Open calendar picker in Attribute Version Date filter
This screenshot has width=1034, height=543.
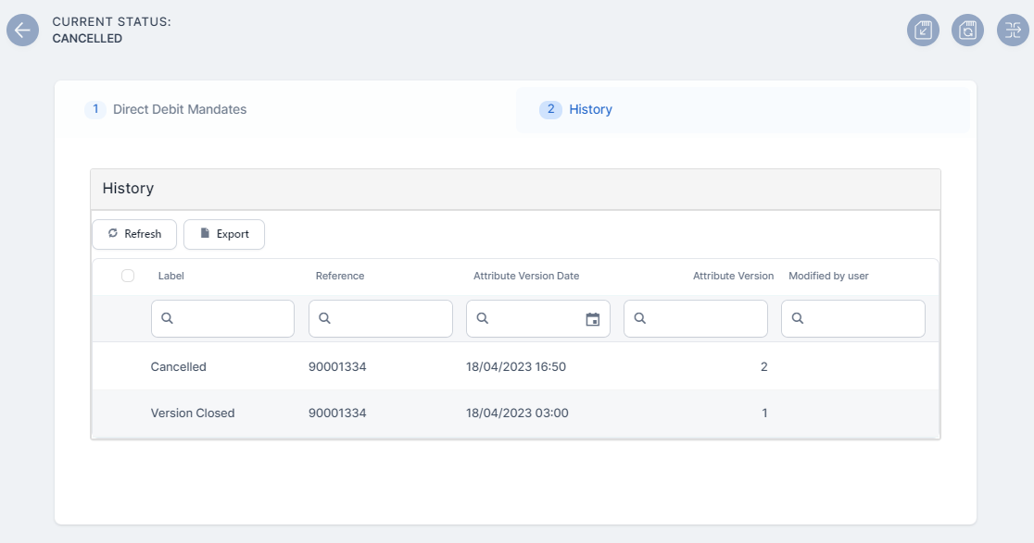pyautogui.click(x=593, y=319)
